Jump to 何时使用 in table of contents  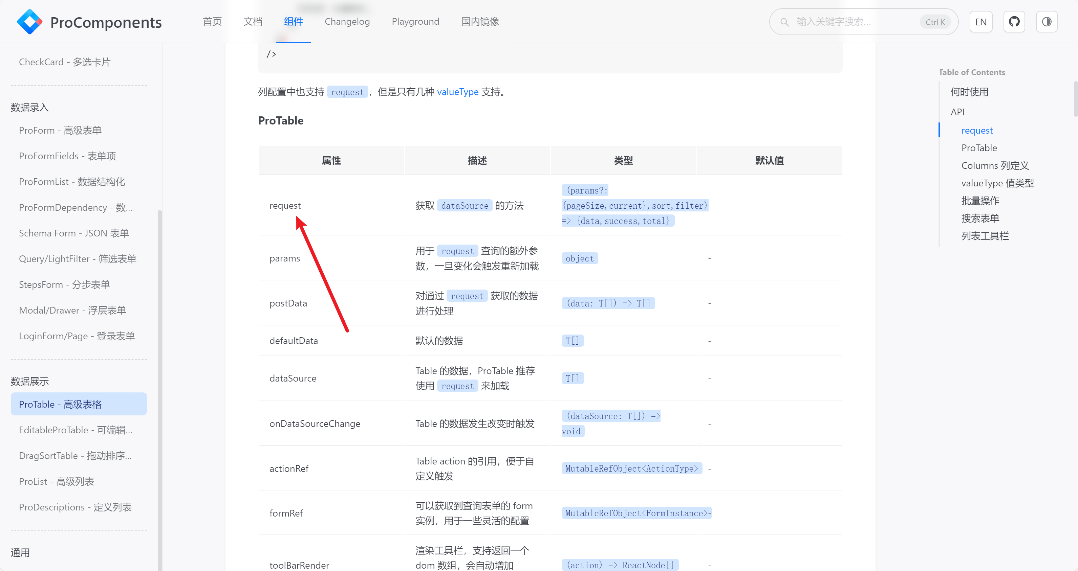click(x=969, y=92)
